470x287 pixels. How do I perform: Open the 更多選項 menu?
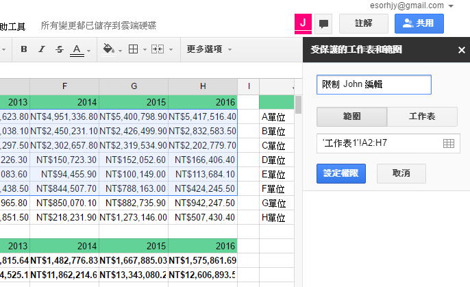pos(209,49)
